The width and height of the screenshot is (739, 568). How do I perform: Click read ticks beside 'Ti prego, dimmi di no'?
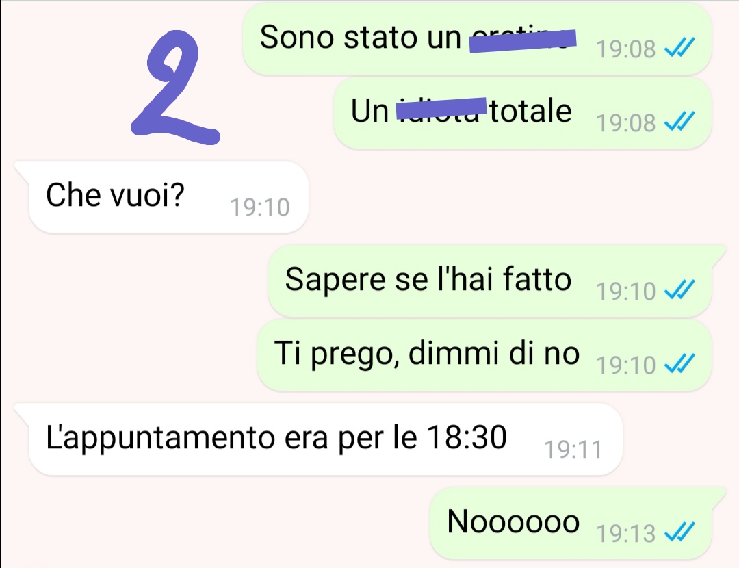(x=679, y=363)
